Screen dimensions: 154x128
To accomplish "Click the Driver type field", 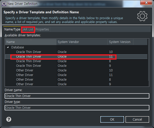I will click(77, 108).
